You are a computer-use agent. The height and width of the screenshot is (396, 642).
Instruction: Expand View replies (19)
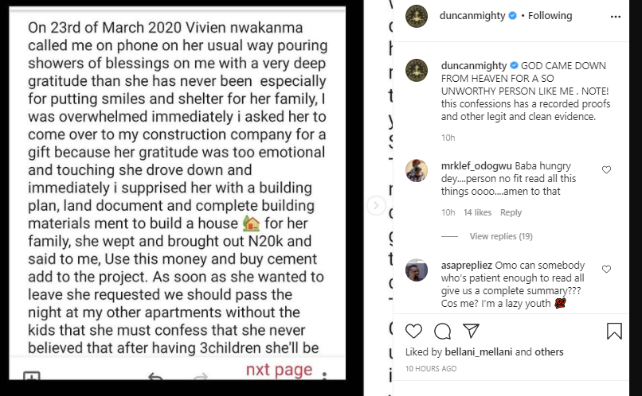(x=501, y=236)
